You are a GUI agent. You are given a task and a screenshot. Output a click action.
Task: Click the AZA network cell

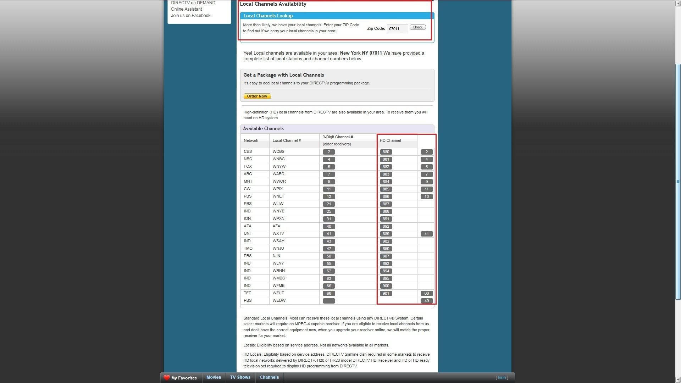pos(255,226)
